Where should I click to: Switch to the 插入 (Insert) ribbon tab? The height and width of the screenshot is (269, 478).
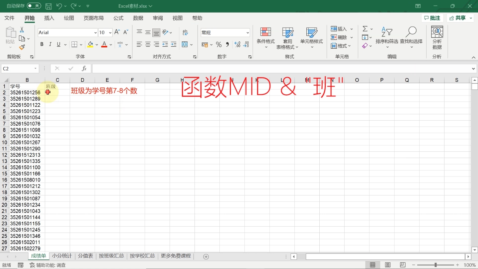click(x=49, y=18)
